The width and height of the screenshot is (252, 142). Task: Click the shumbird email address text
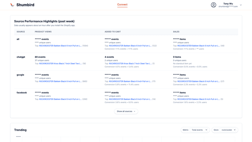228,7
